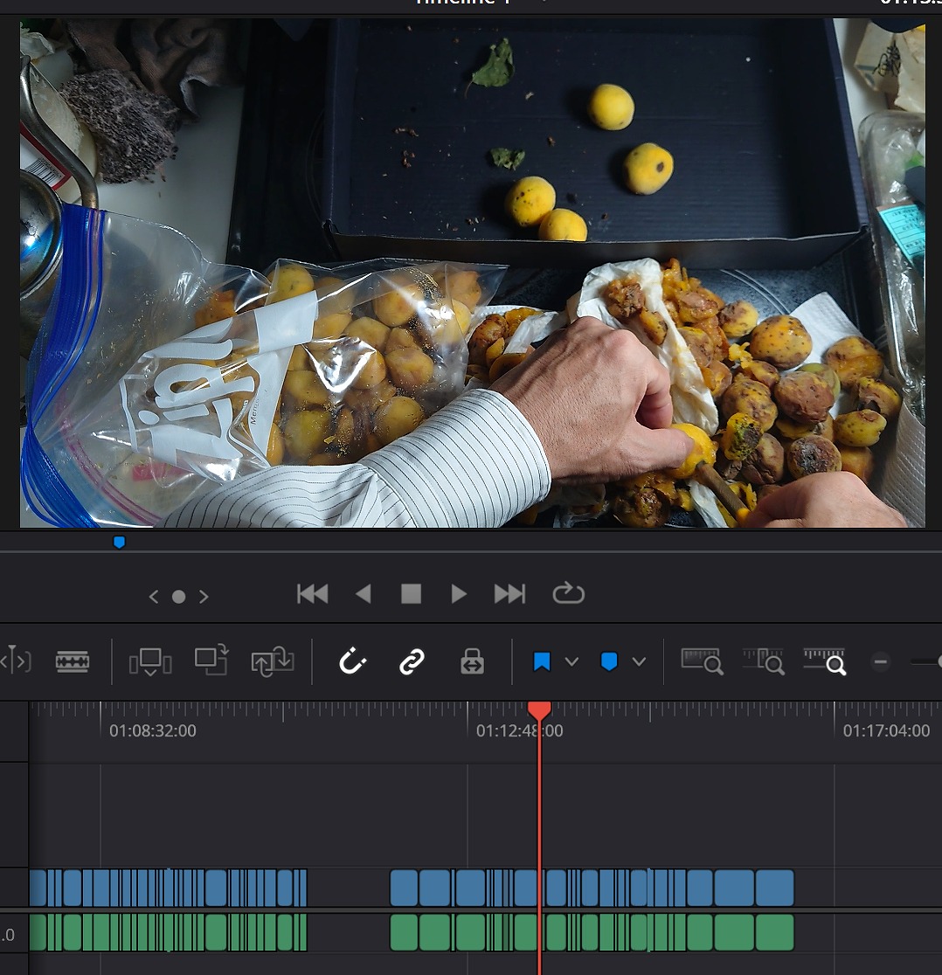Viewport: 942px width, 975px height.
Task: Click the blue marker on viewer scrubber
Action: (120, 543)
